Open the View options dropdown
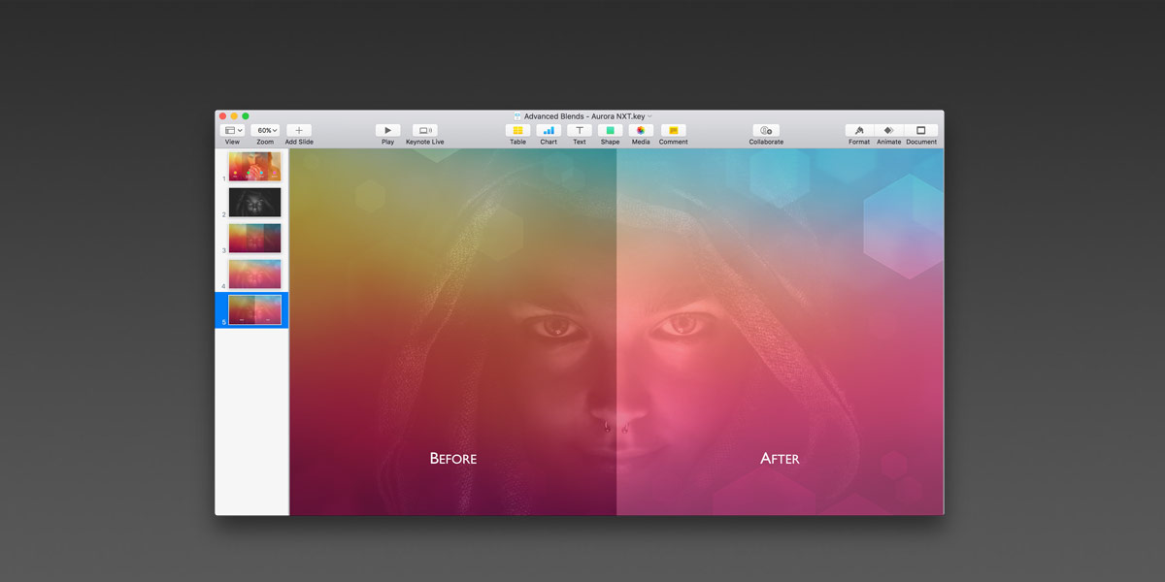 pyautogui.click(x=233, y=130)
